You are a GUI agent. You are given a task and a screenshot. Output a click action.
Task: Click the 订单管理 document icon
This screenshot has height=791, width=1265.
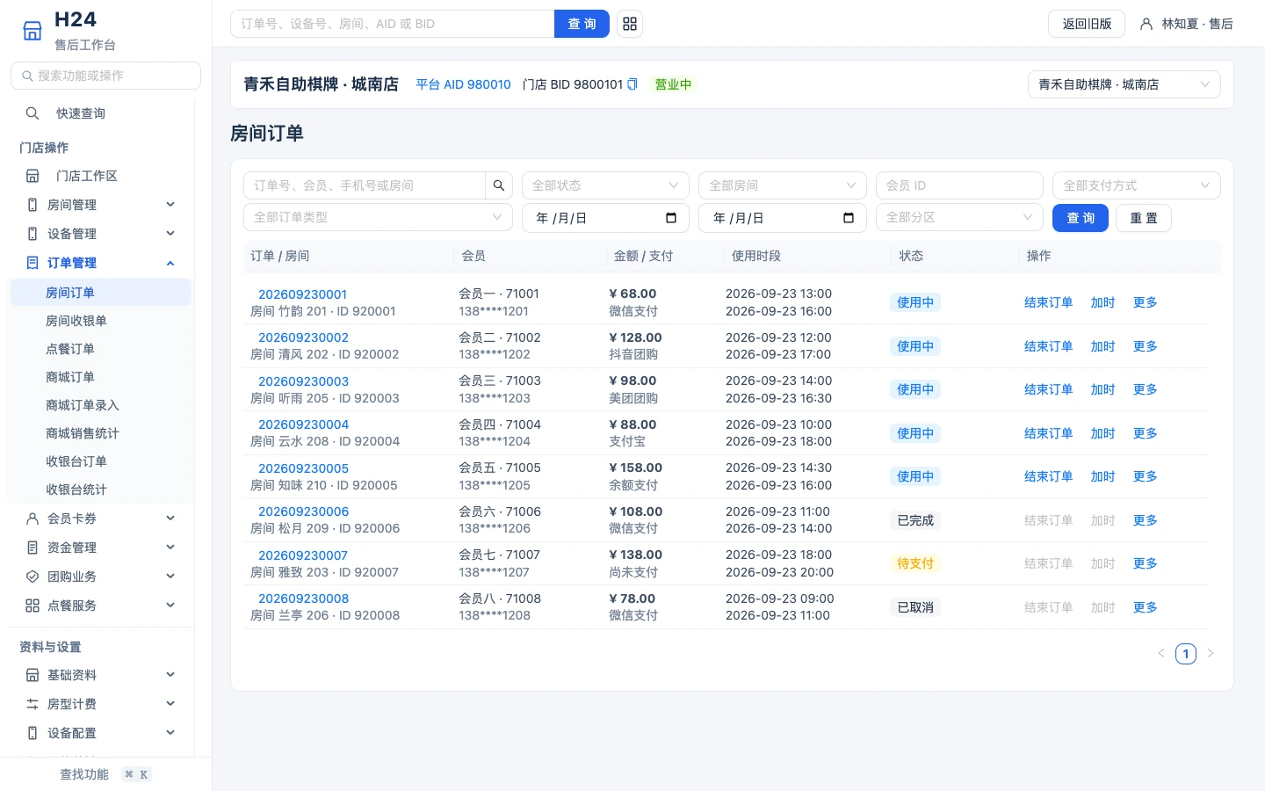point(33,263)
